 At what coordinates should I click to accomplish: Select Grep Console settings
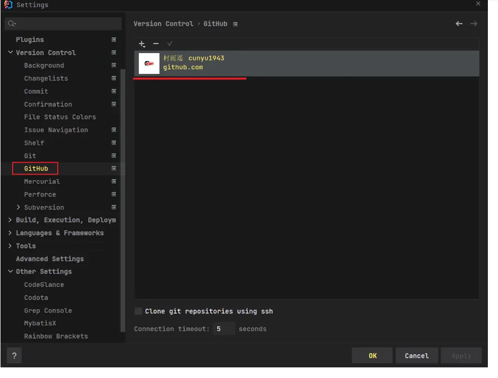click(x=48, y=311)
